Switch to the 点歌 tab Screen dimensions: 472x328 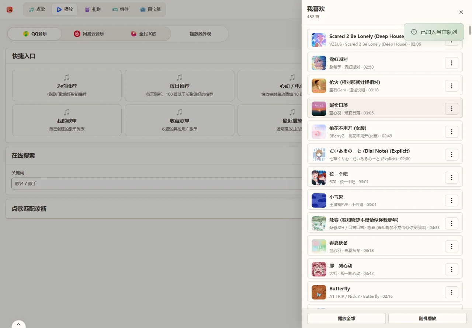pos(37,9)
